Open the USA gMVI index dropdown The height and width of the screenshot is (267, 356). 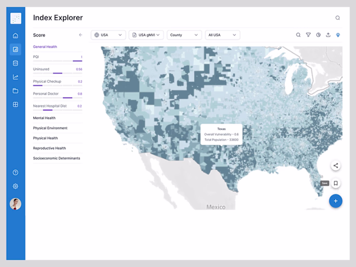(146, 35)
